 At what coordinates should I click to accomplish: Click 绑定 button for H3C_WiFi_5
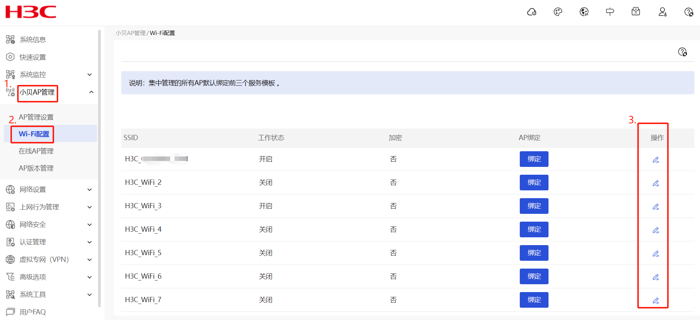(x=534, y=253)
